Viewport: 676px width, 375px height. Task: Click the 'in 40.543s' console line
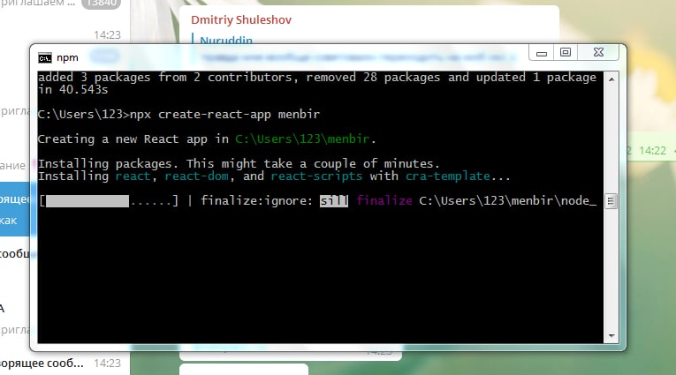click(x=72, y=89)
